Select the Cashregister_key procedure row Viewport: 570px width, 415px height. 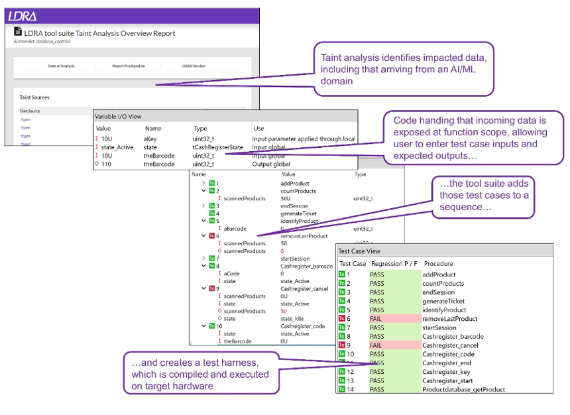click(x=443, y=372)
